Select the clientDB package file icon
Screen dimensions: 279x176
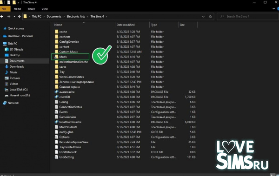57,97
